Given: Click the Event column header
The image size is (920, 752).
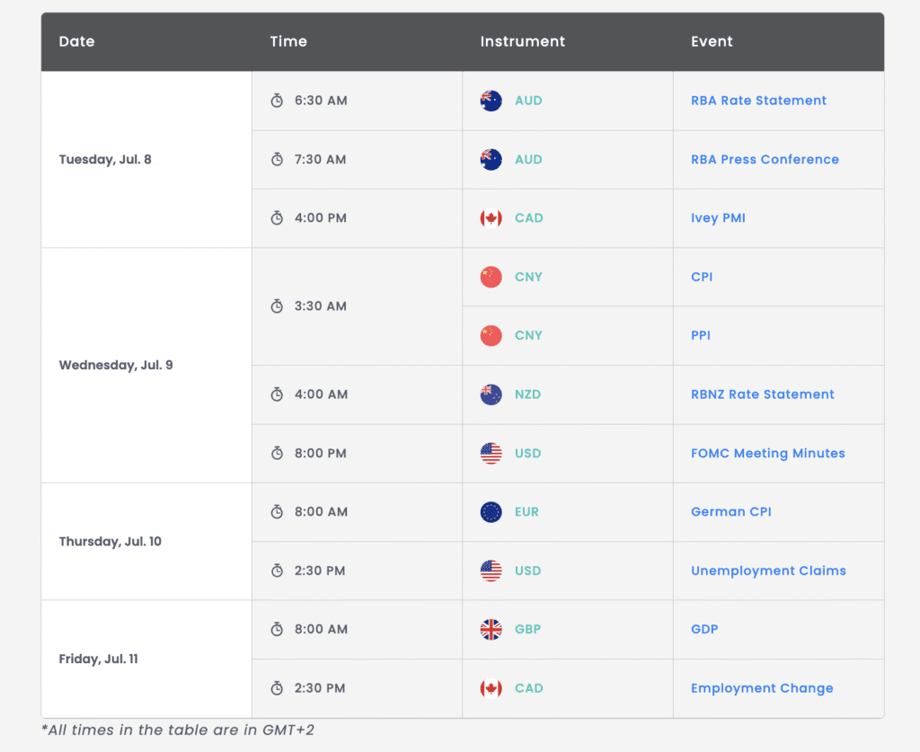Looking at the screenshot, I should [712, 41].
